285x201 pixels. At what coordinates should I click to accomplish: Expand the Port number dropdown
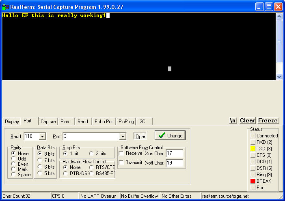(123, 136)
